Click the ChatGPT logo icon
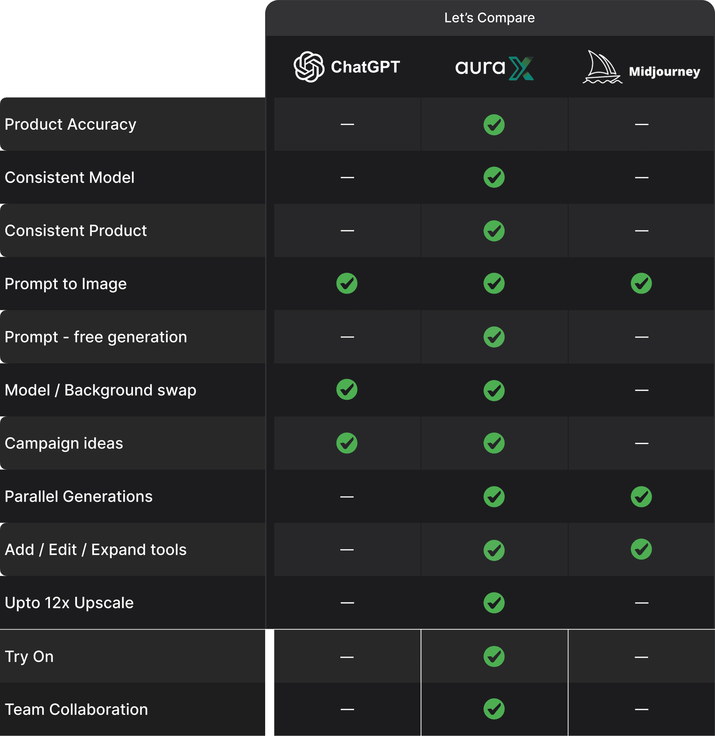 point(309,67)
